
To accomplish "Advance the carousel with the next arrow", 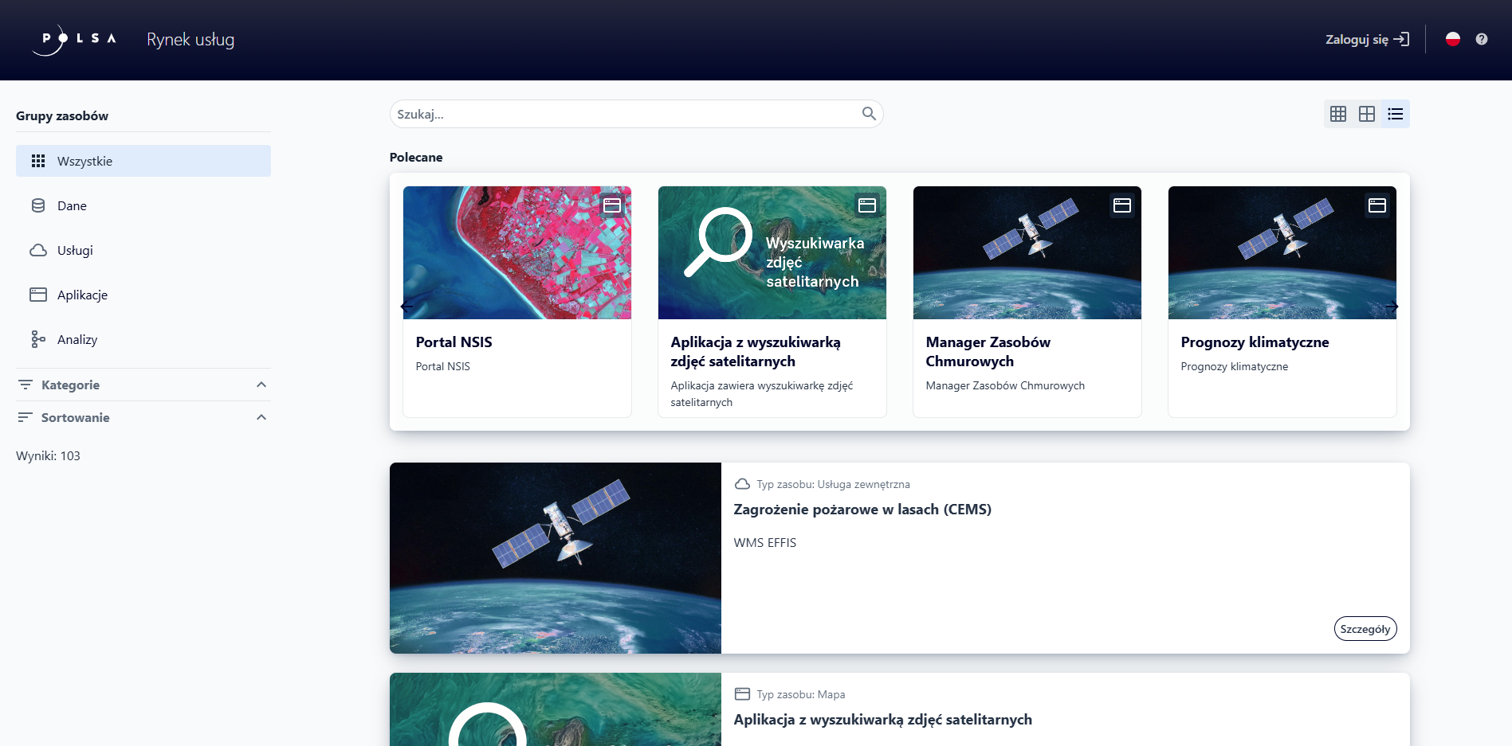I will click(x=1392, y=307).
